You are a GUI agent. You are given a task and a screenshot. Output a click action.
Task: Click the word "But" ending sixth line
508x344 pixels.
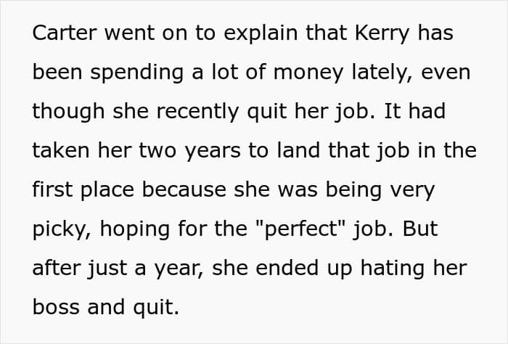pos(420,229)
